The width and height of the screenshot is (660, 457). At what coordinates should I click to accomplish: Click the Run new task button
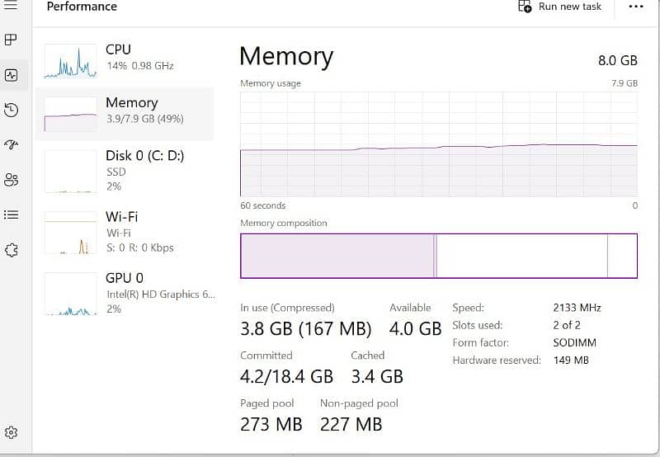559,7
